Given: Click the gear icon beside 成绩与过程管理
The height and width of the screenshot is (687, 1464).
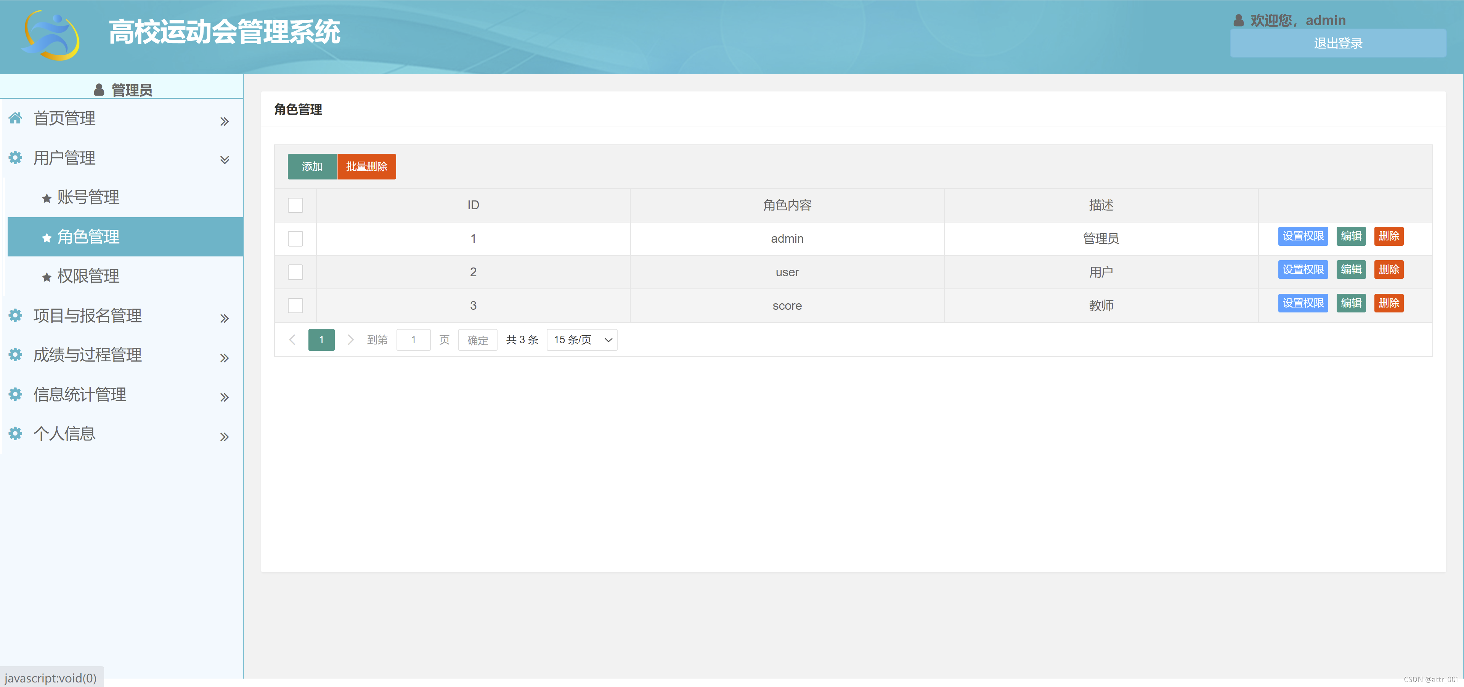Looking at the screenshot, I should pyautogui.click(x=15, y=355).
